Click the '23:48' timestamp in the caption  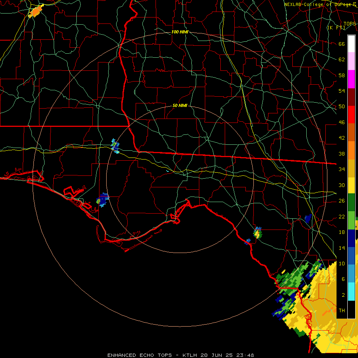click(245, 355)
